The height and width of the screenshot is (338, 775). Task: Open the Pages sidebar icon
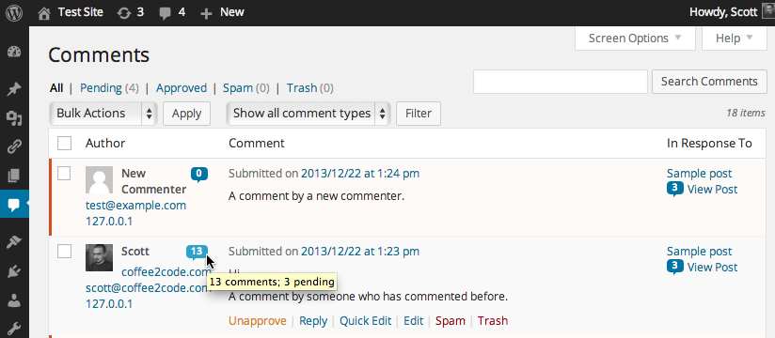coord(14,176)
